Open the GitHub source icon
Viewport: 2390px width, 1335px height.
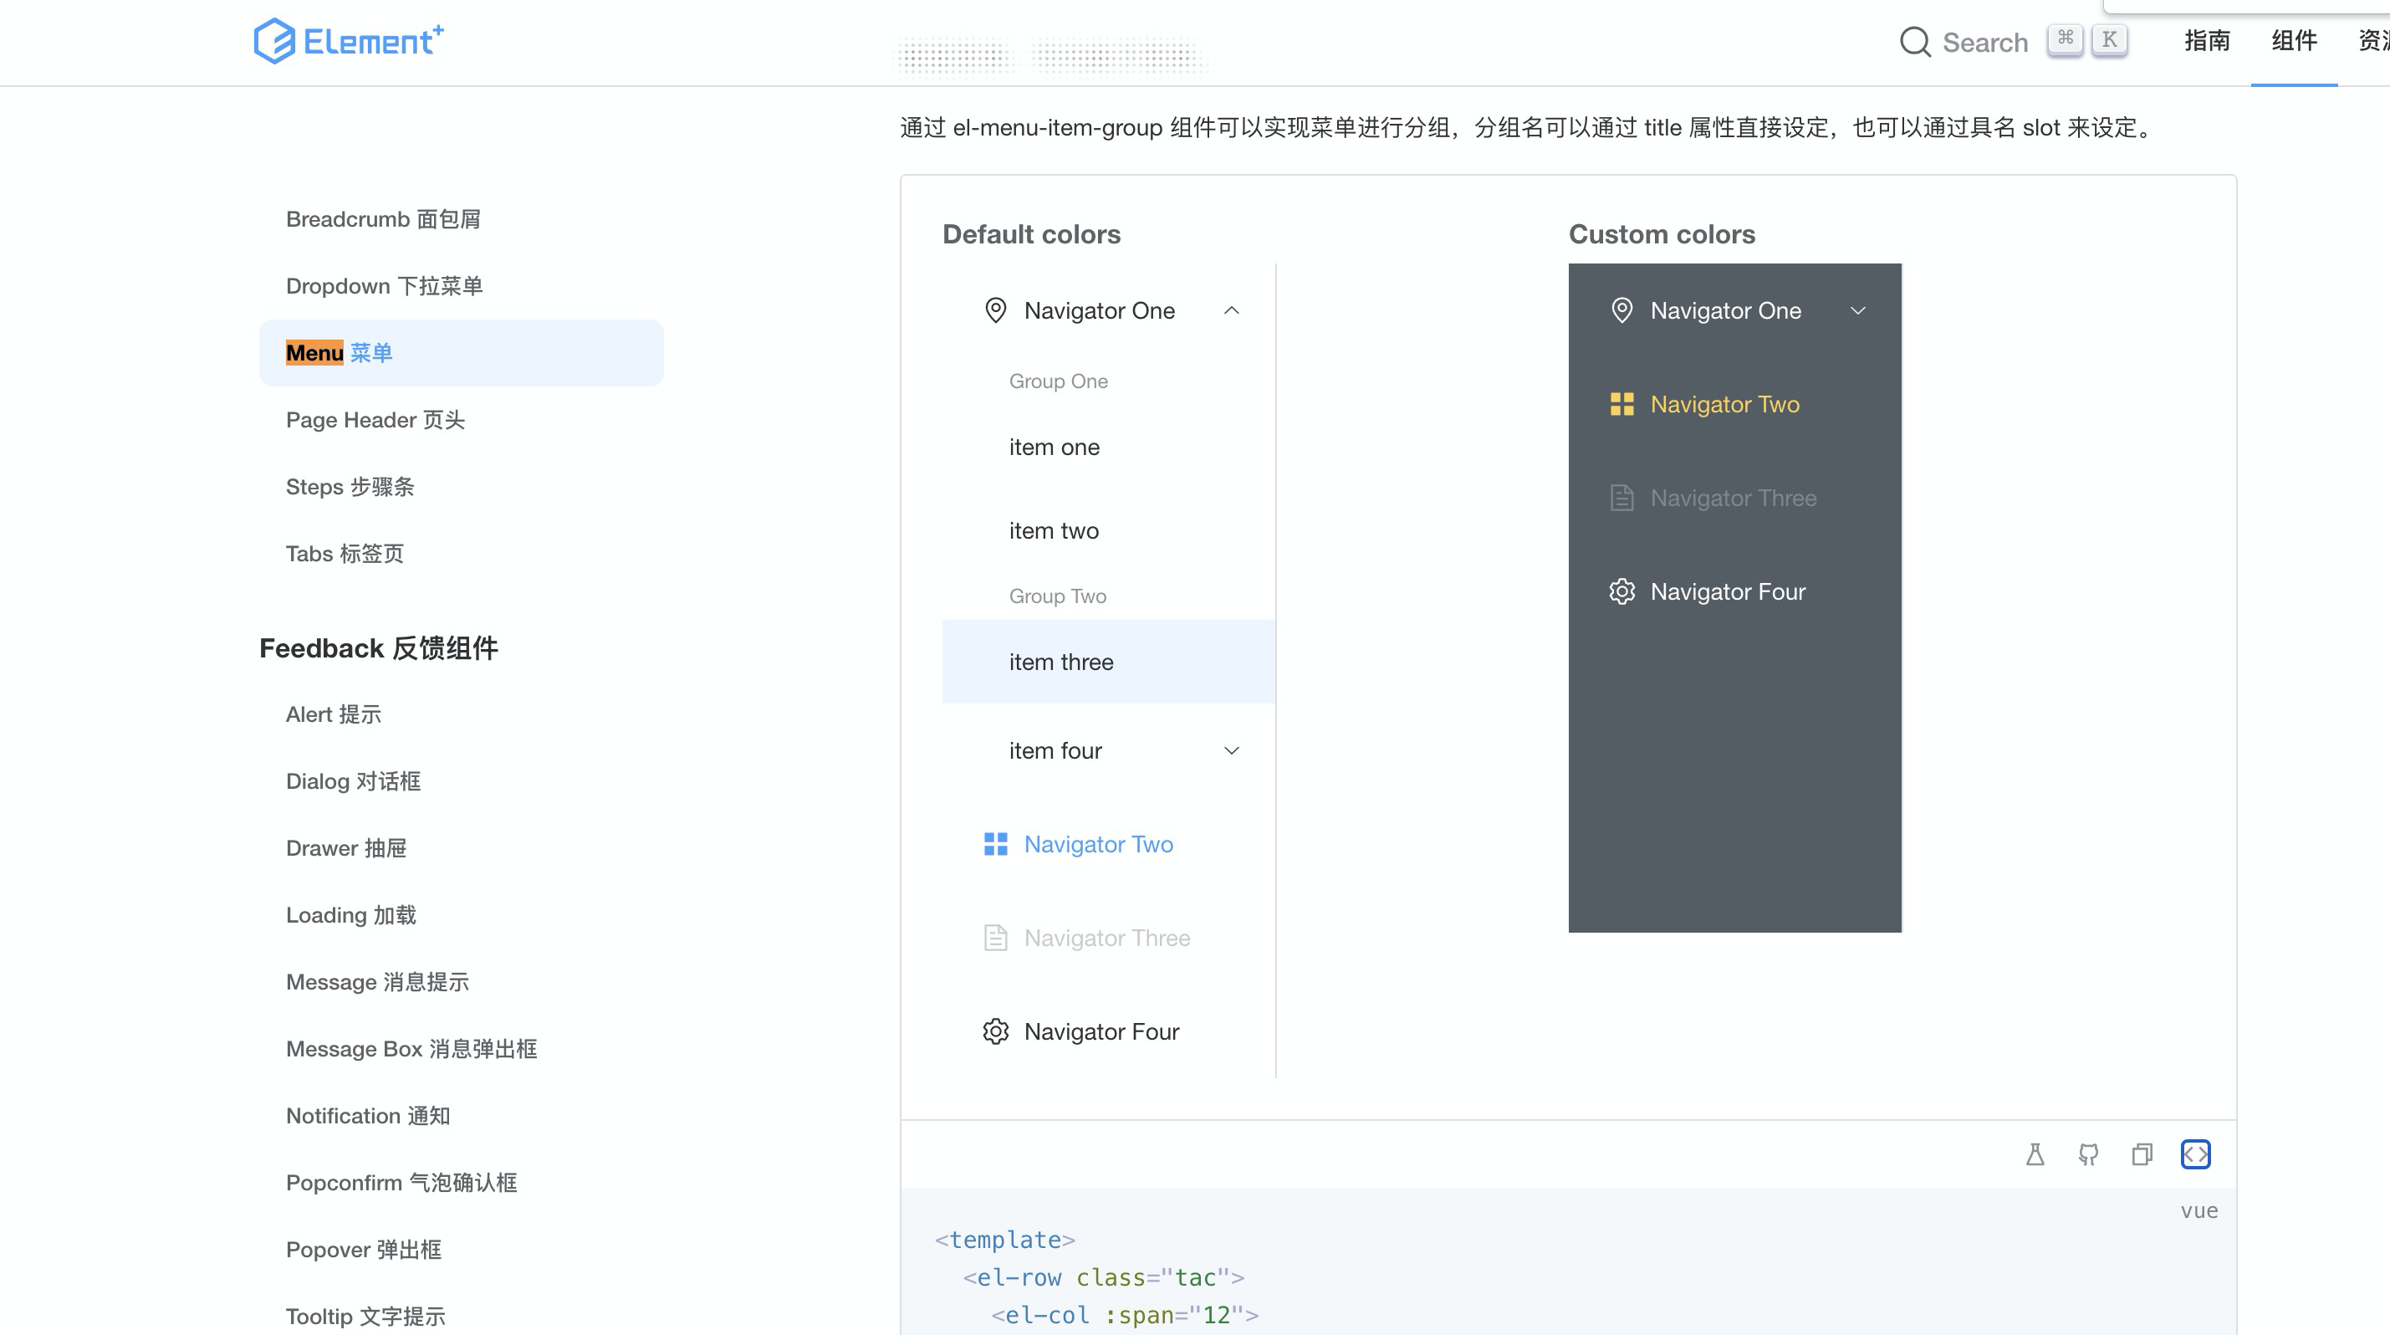pyautogui.click(x=2088, y=1154)
